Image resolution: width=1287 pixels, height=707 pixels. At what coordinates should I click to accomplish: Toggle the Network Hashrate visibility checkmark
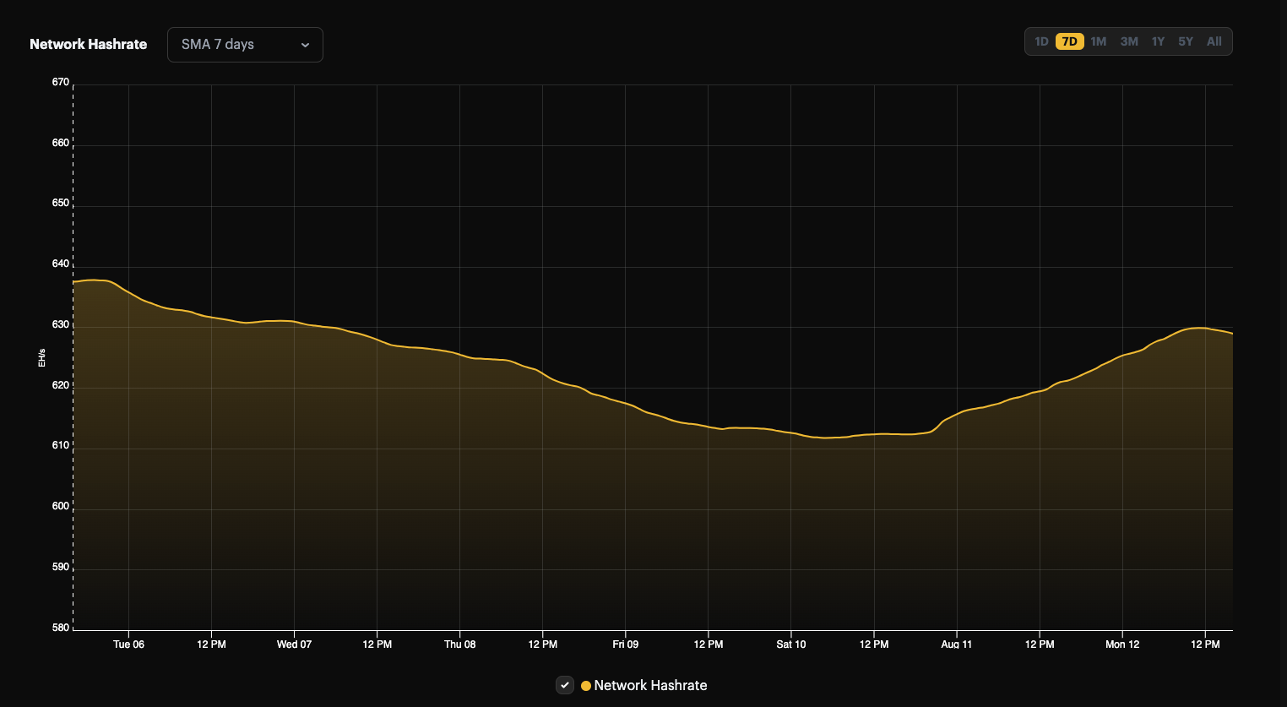(564, 685)
